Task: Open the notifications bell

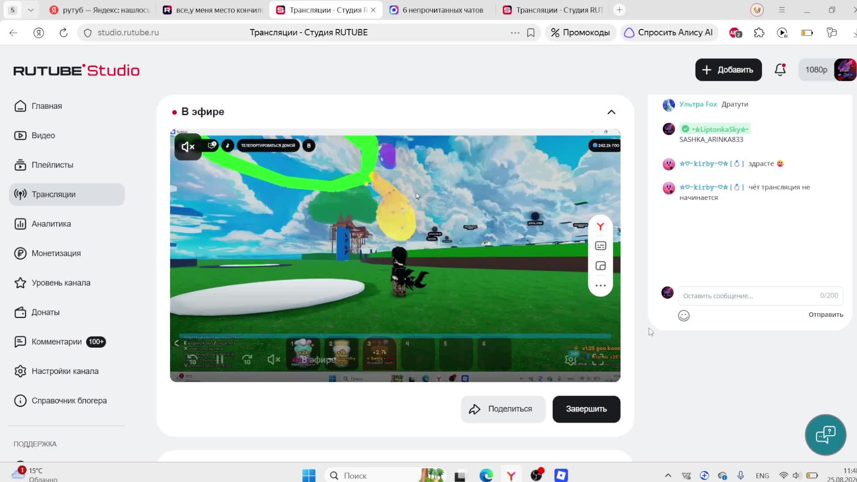Action: coord(780,70)
